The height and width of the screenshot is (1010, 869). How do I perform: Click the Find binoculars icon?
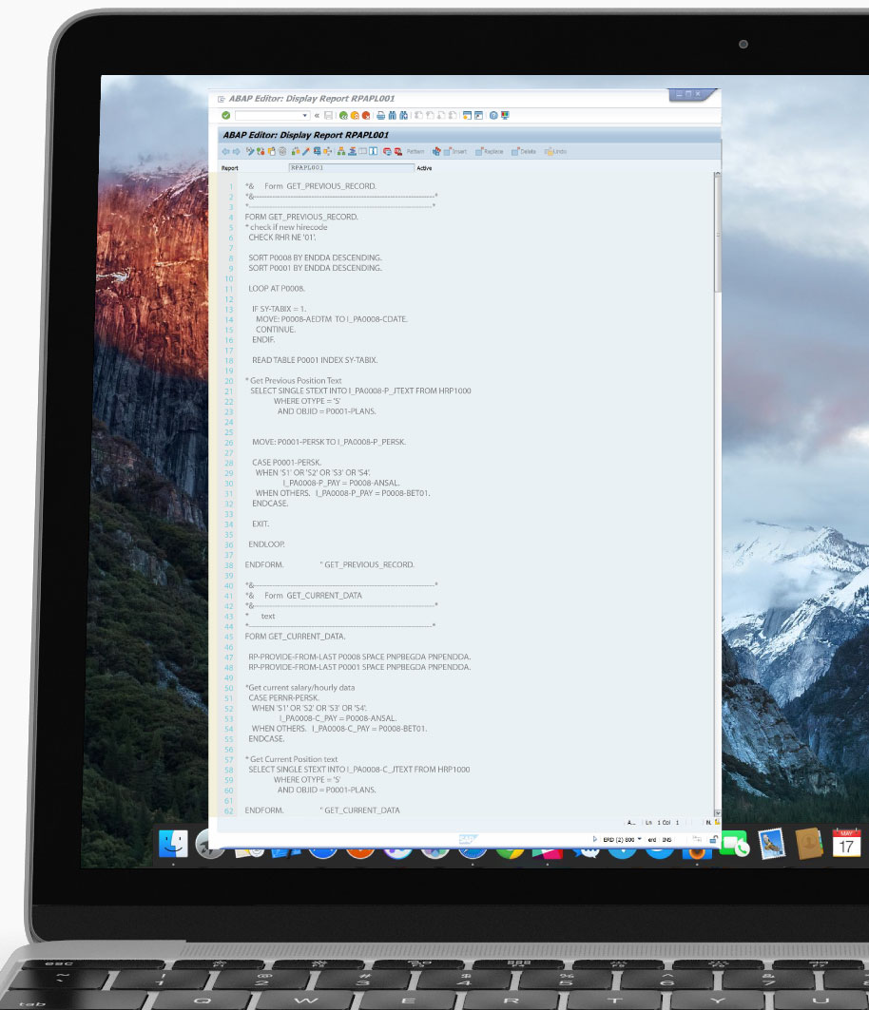click(x=392, y=115)
